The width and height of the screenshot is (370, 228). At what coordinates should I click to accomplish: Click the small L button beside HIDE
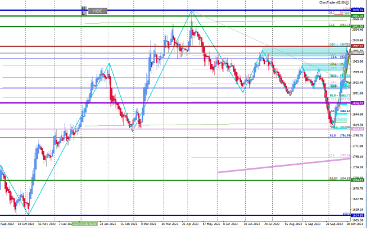(x=83, y=14)
